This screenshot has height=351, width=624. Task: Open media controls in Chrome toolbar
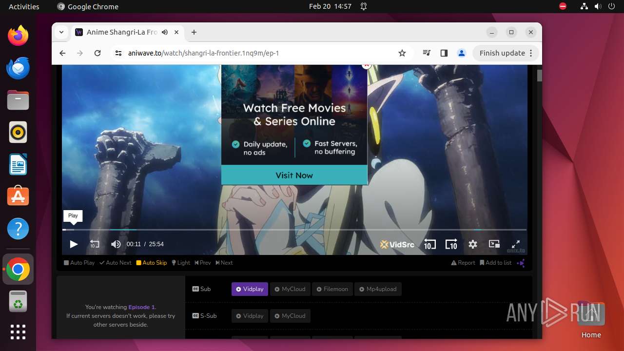point(427,53)
